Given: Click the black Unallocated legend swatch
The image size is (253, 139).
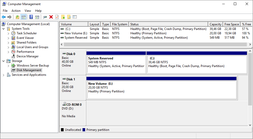Looking at the screenshot, I should [62, 130].
